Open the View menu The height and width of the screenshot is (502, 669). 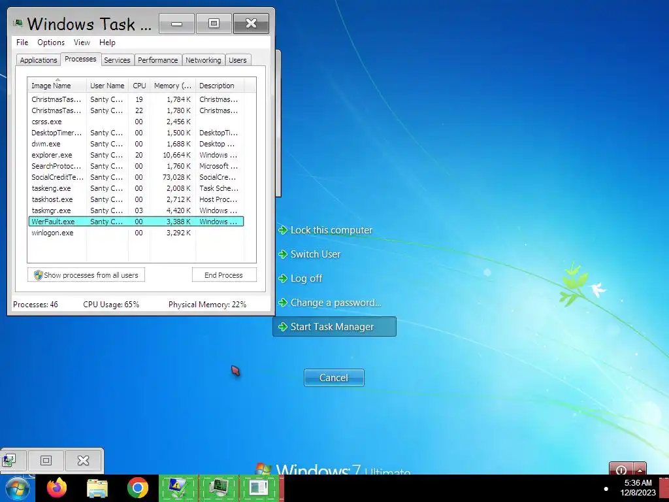pyautogui.click(x=82, y=42)
